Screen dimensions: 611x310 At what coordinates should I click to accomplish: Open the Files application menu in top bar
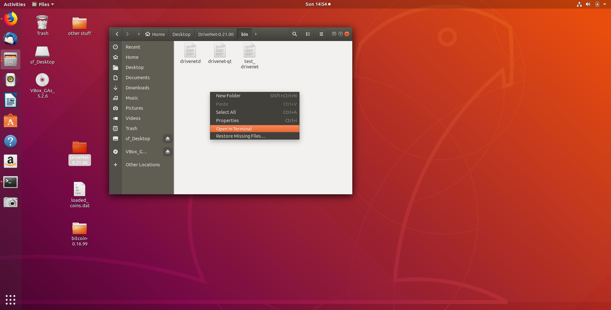(x=43, y=4)
